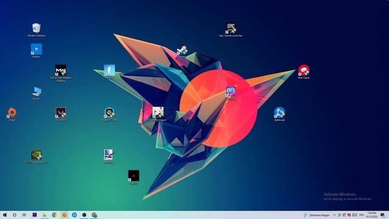Select the blue-white shortcut beside the NVIDIA icon
The width and height of the screenshot is (389, 219).
(109, 156)
